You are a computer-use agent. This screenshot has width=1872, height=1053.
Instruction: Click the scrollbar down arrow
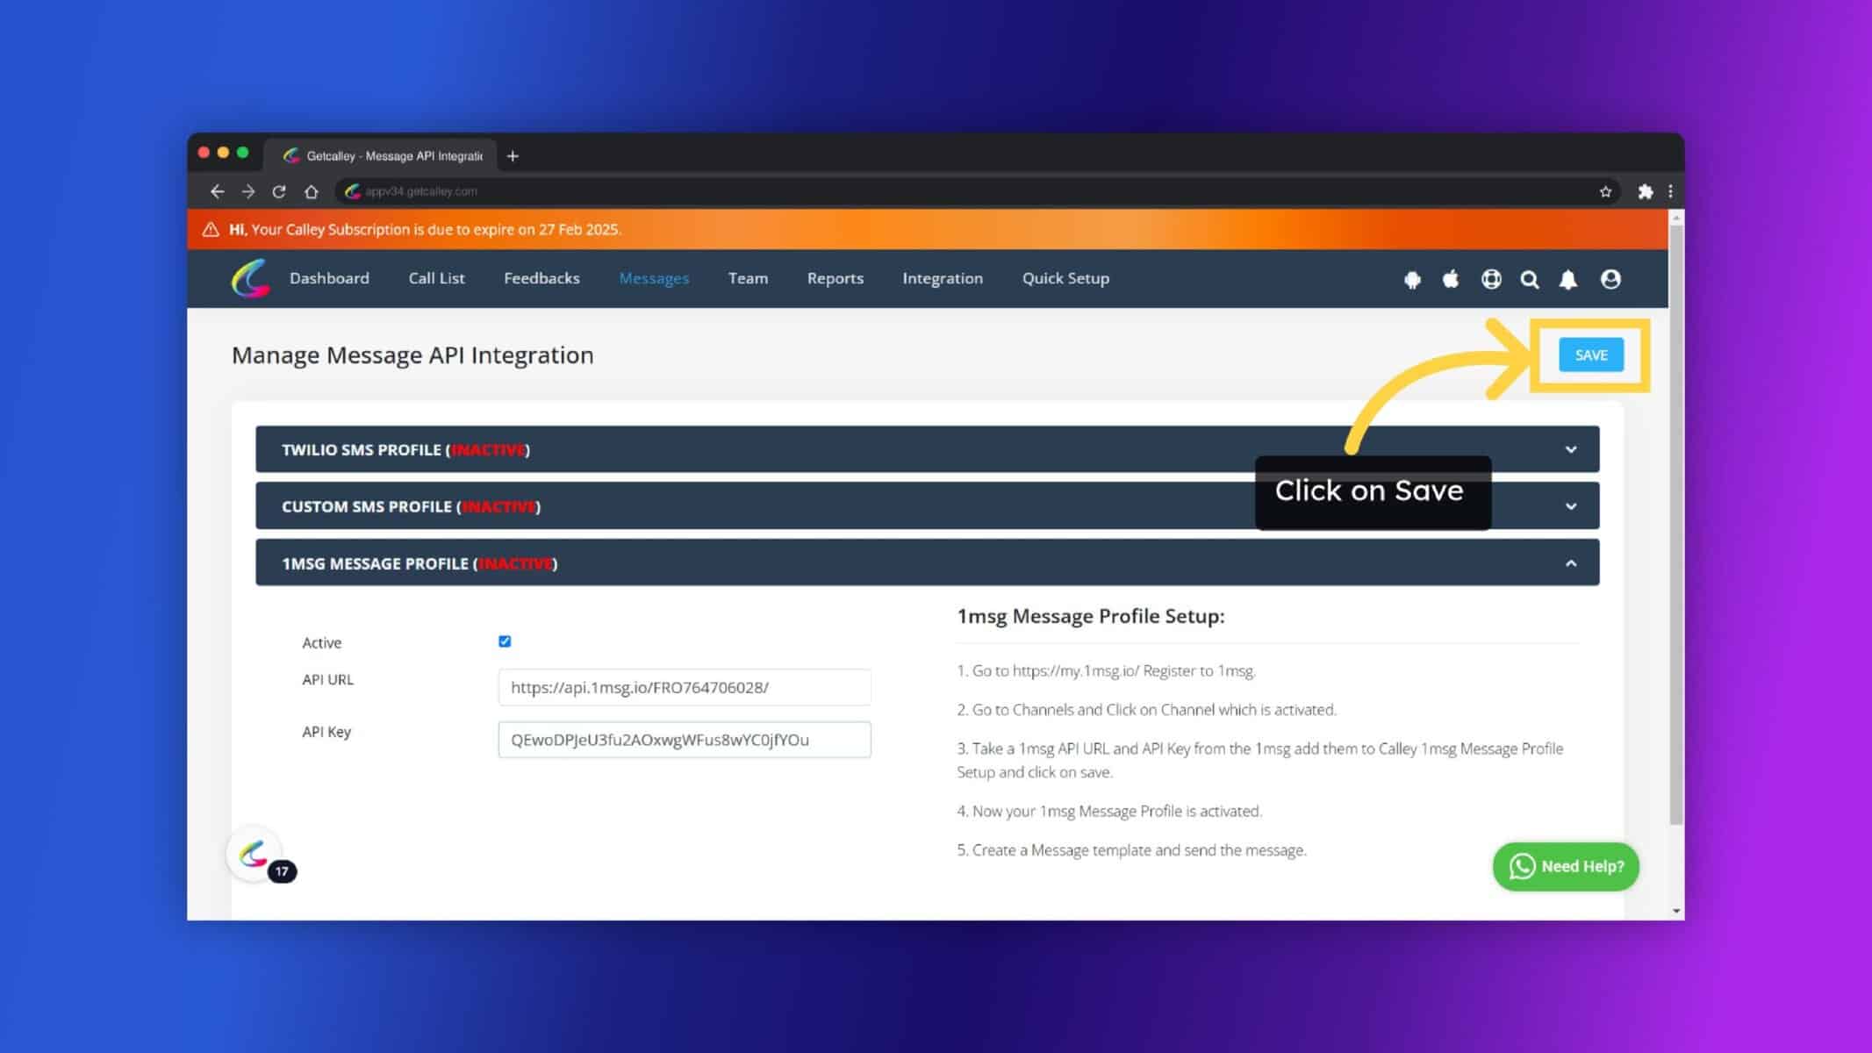point(1676,912)
